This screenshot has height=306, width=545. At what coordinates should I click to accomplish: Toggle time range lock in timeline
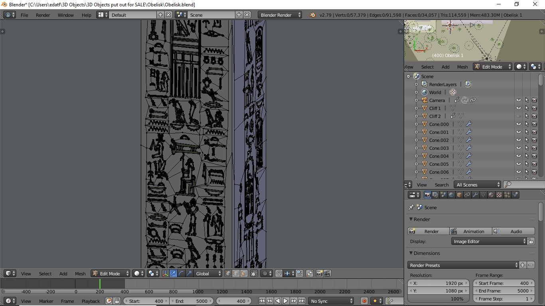[117, 301]
